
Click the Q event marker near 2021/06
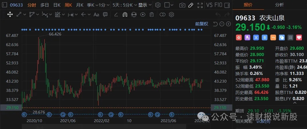(x=63, y=115)
